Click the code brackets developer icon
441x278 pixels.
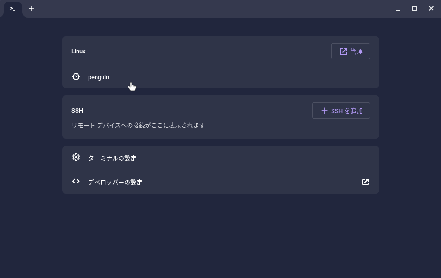[x=76, y=181]
